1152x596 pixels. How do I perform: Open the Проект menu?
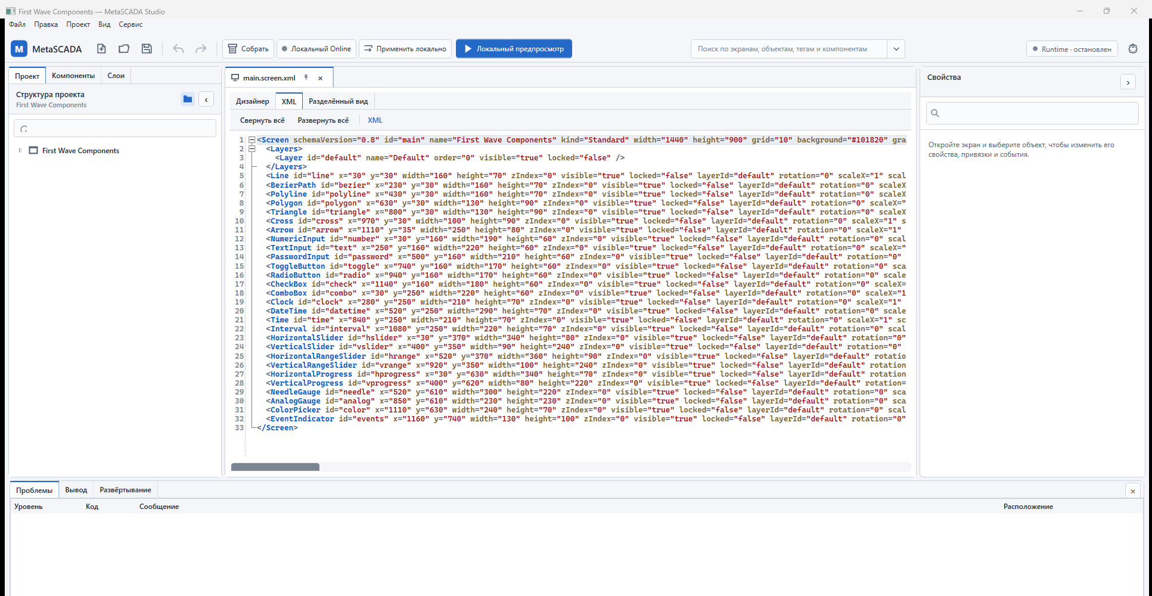coord(78,24)
